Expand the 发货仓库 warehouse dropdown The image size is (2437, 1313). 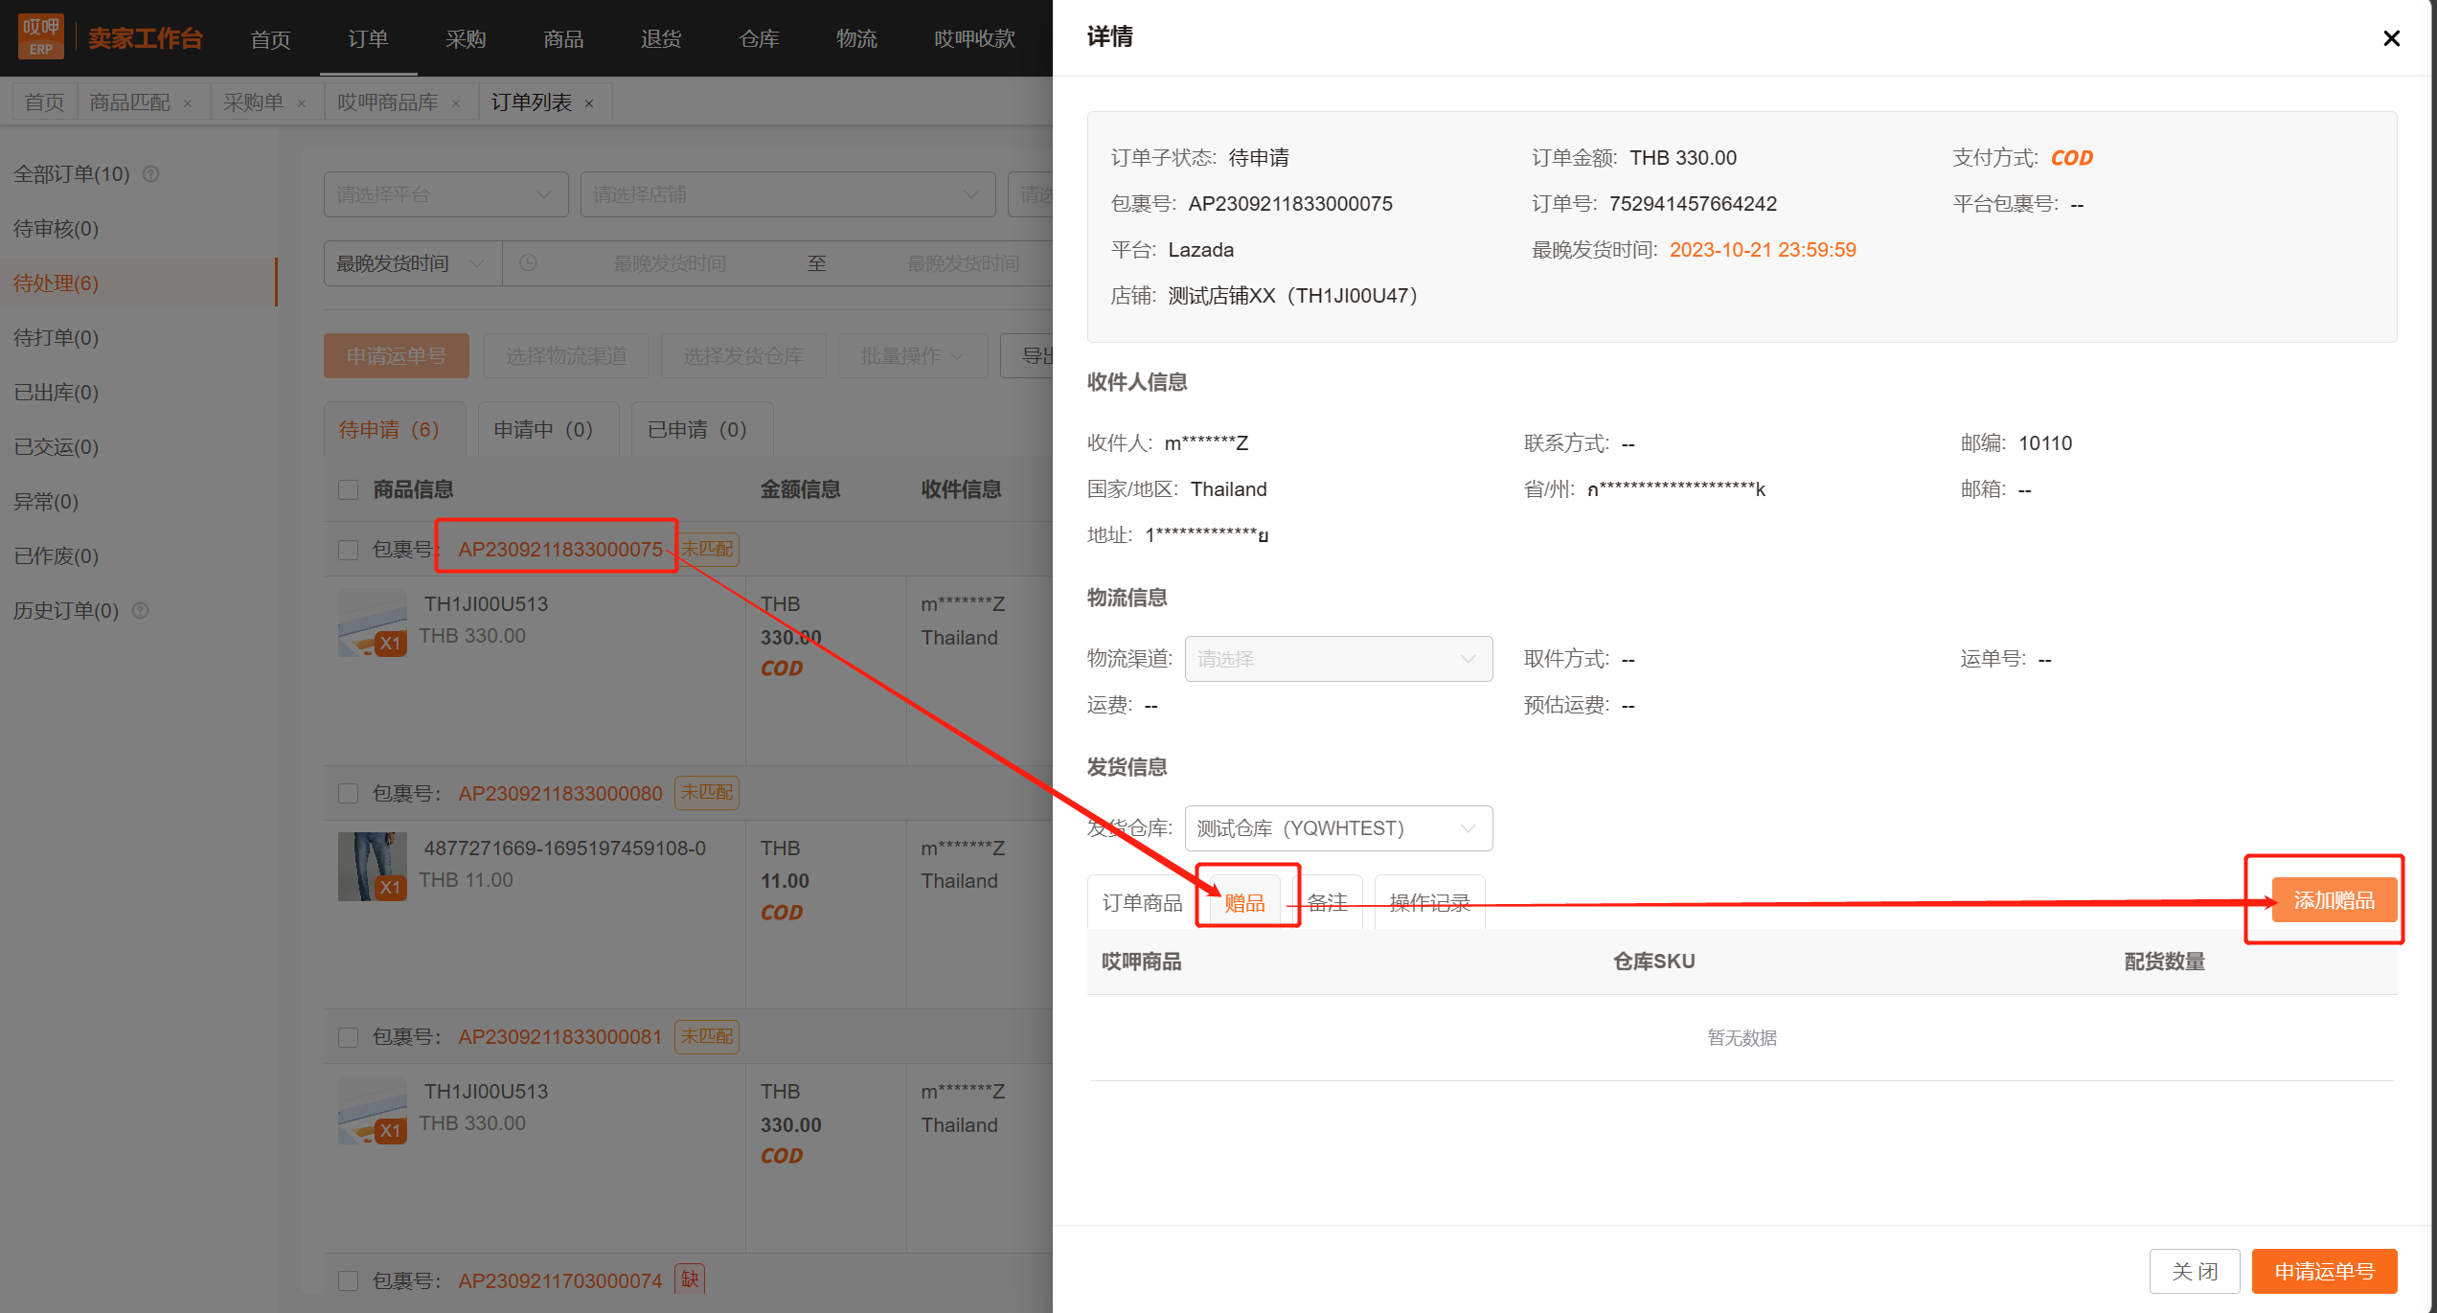pyautogui.click(x=1338, y=828)
